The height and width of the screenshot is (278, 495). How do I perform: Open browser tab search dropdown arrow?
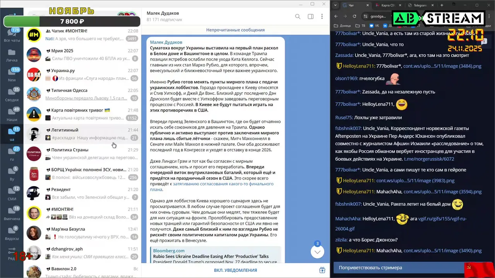click(335, 5)
